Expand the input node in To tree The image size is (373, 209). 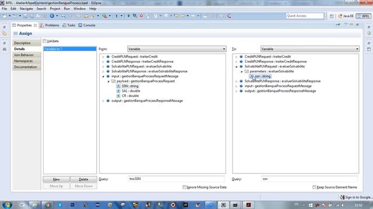[237, 87]
